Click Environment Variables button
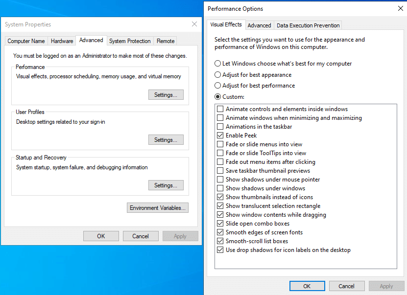Viewport: 407px width, 295px height. point(157,208)
